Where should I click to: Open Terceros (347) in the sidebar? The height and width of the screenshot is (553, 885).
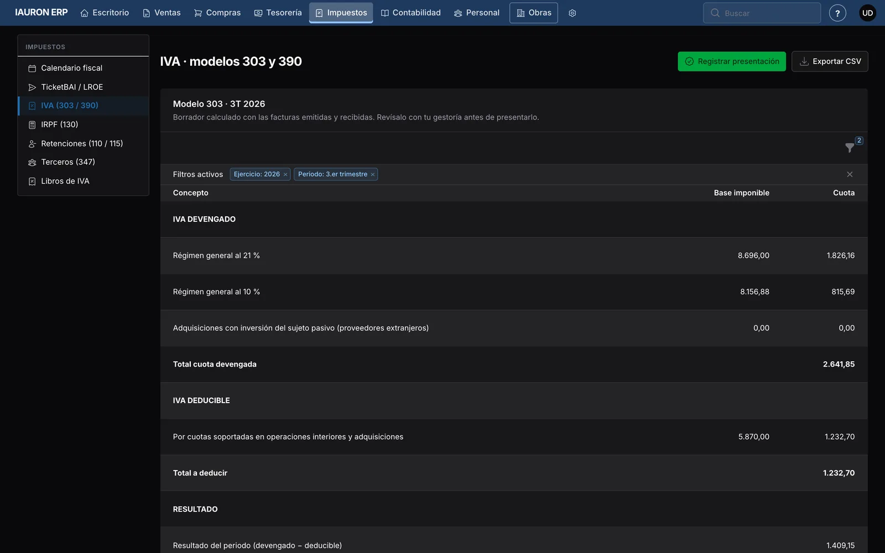84,162
